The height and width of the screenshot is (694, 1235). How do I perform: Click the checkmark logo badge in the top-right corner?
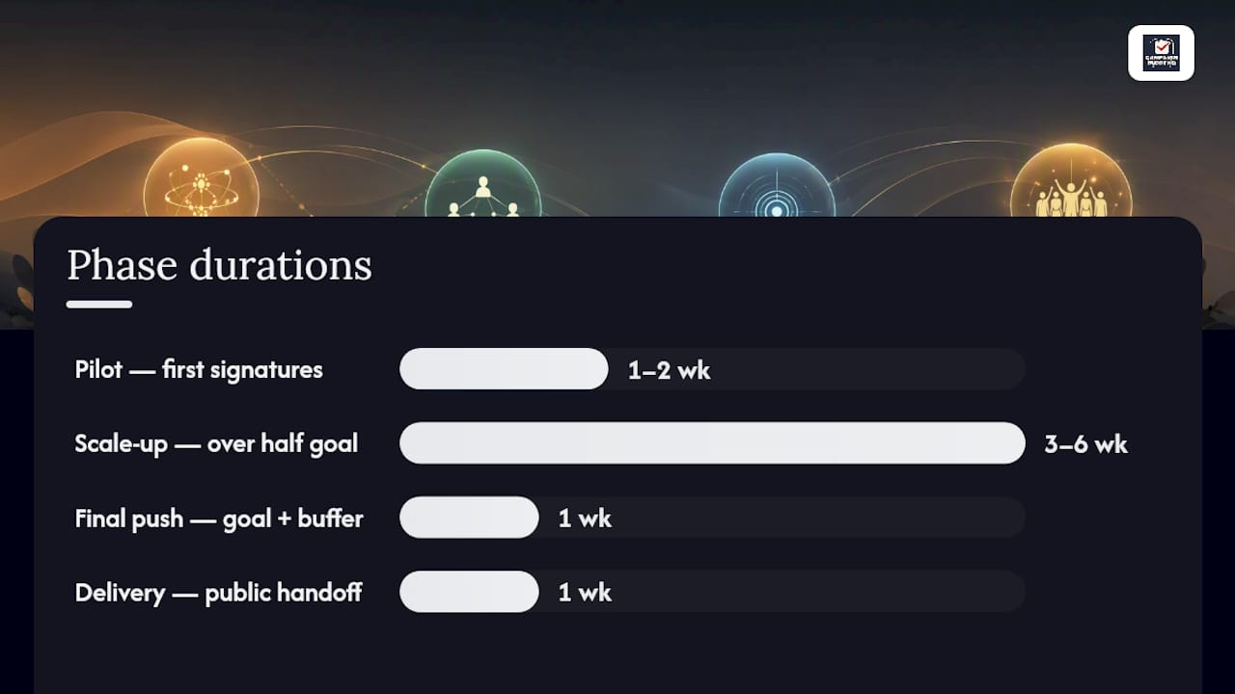pyautogui.click(x=1161, y=53)
